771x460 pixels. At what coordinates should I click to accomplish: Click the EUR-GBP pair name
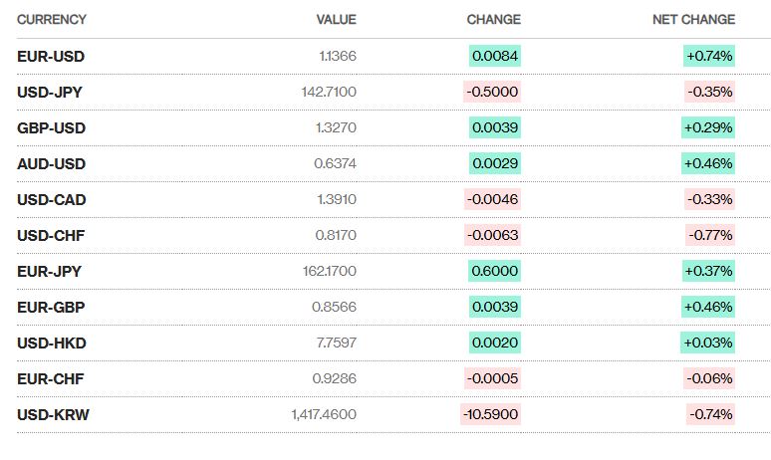[x=51, y=307]
